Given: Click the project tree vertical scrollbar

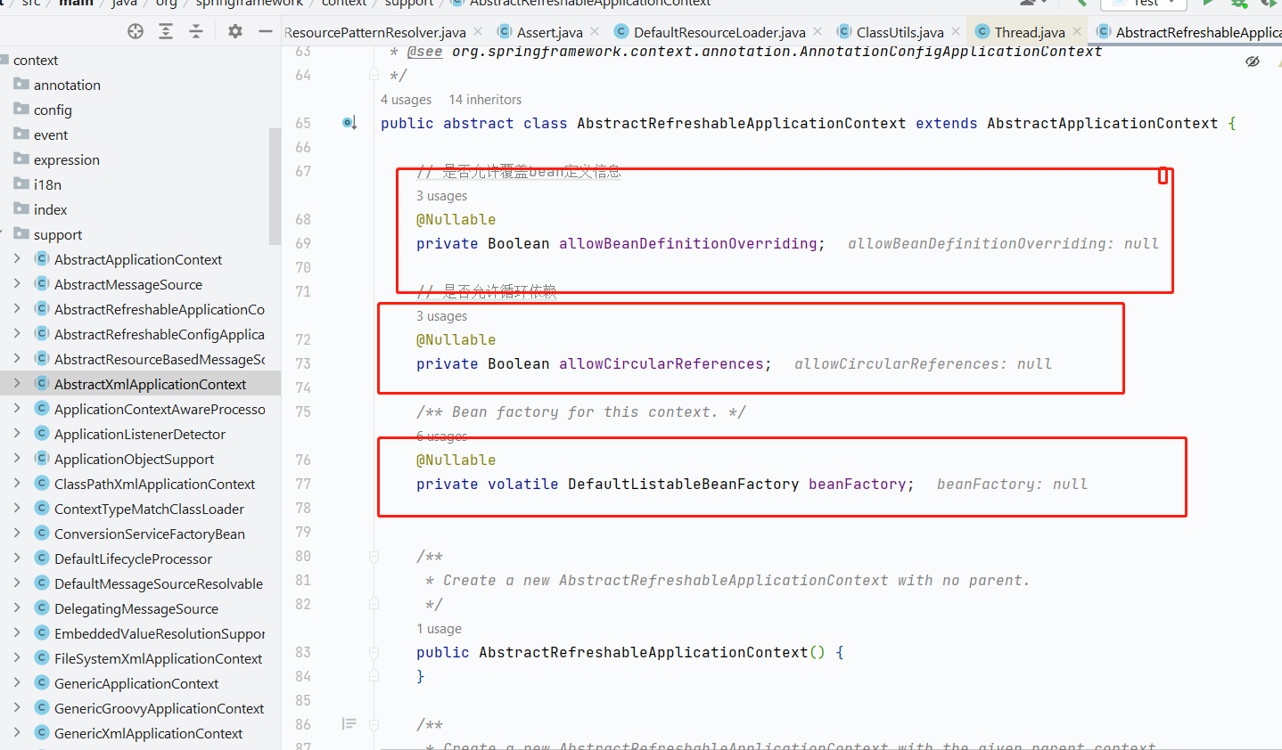Looking at the screenshot, I should [x=275, y=185].
